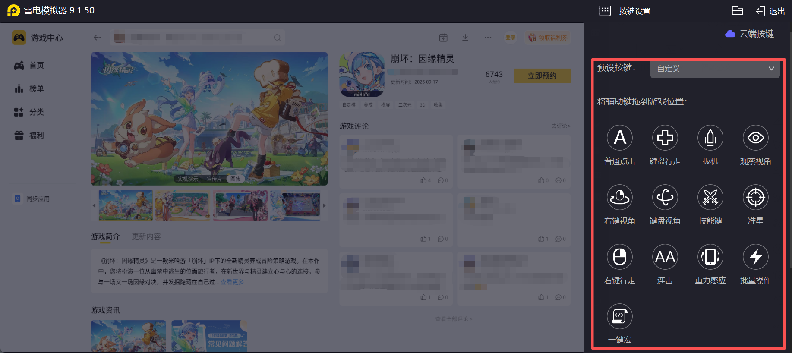Choose the 观察视角 eye key icon

pyautogui.click(x=756, y=138)
